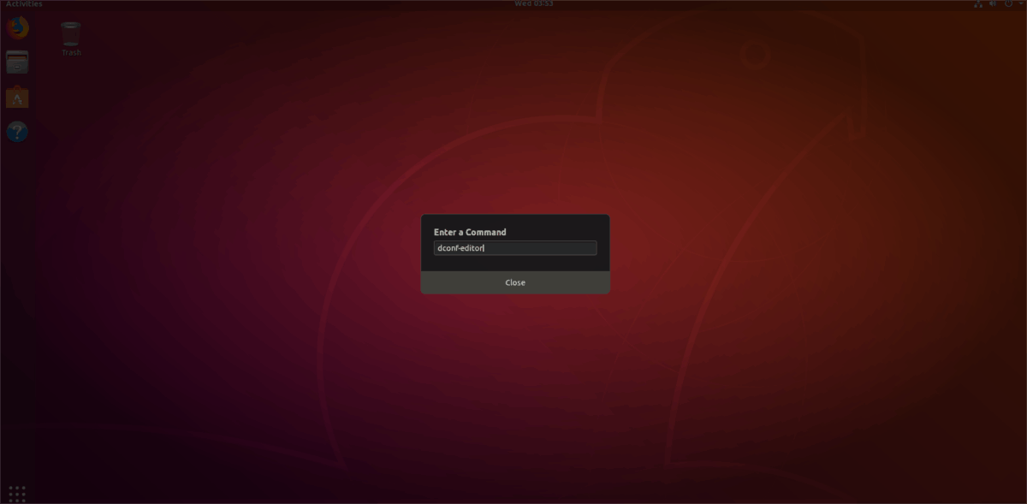Close the Enter a Command dialog
The image size is (1027, 504).
click(x=515, y=282)
